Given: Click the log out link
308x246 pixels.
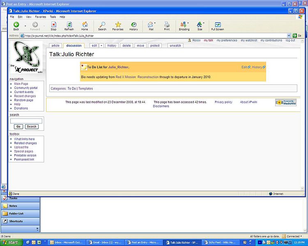Looking at the screenshot, I should pyautogui.click(x=290, y=40).
